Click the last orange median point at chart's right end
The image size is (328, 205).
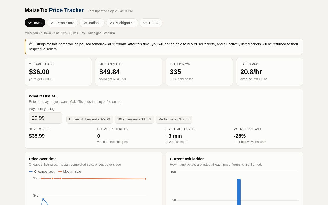[x=146, y=179]
